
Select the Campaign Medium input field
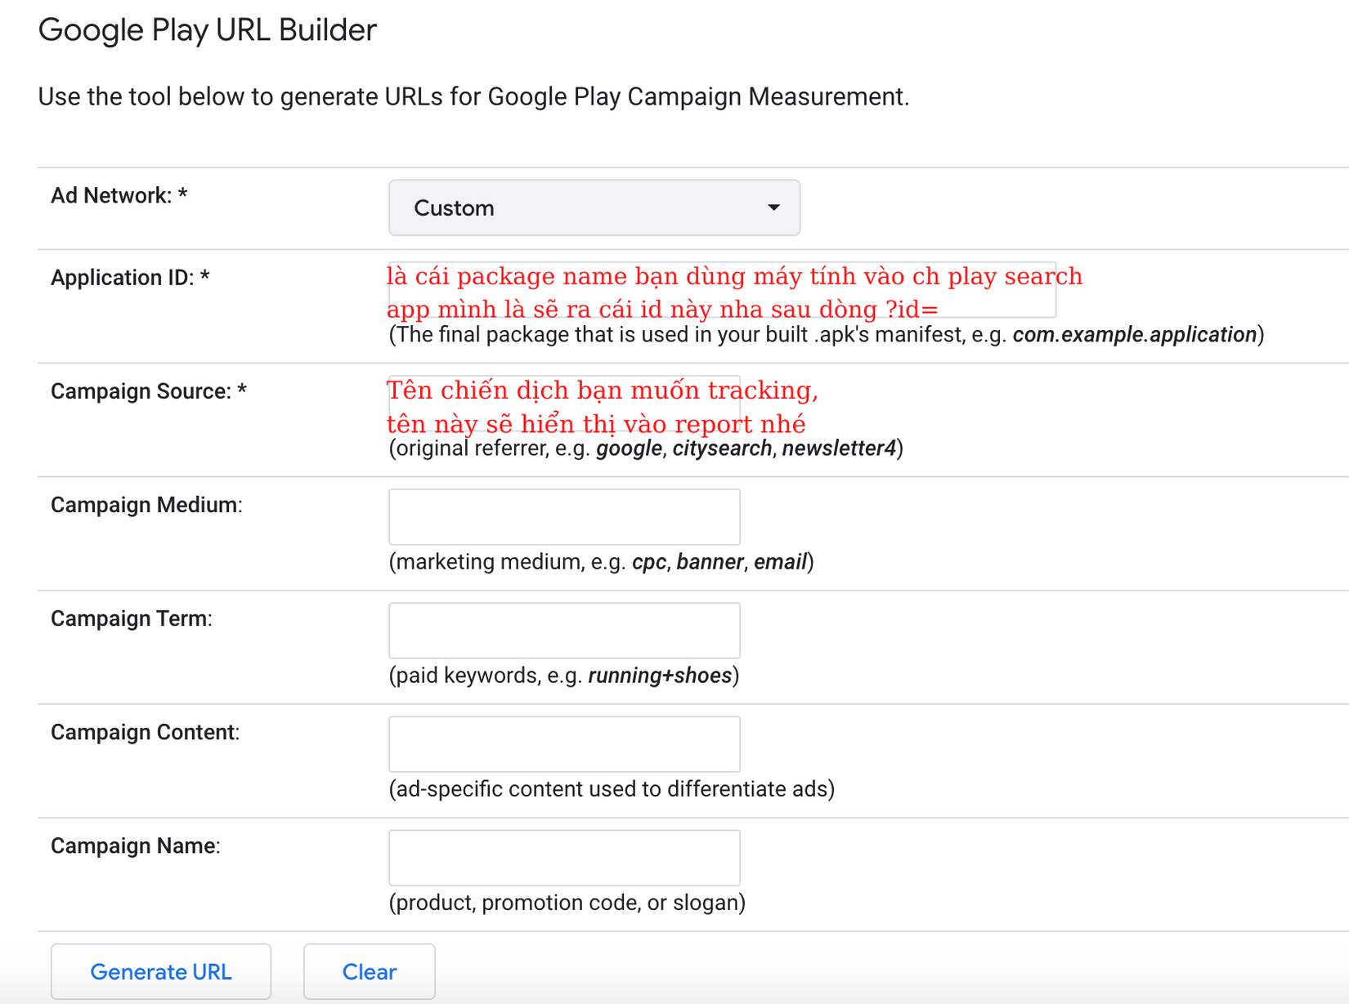pyautogui.click(x=564, y=517)
